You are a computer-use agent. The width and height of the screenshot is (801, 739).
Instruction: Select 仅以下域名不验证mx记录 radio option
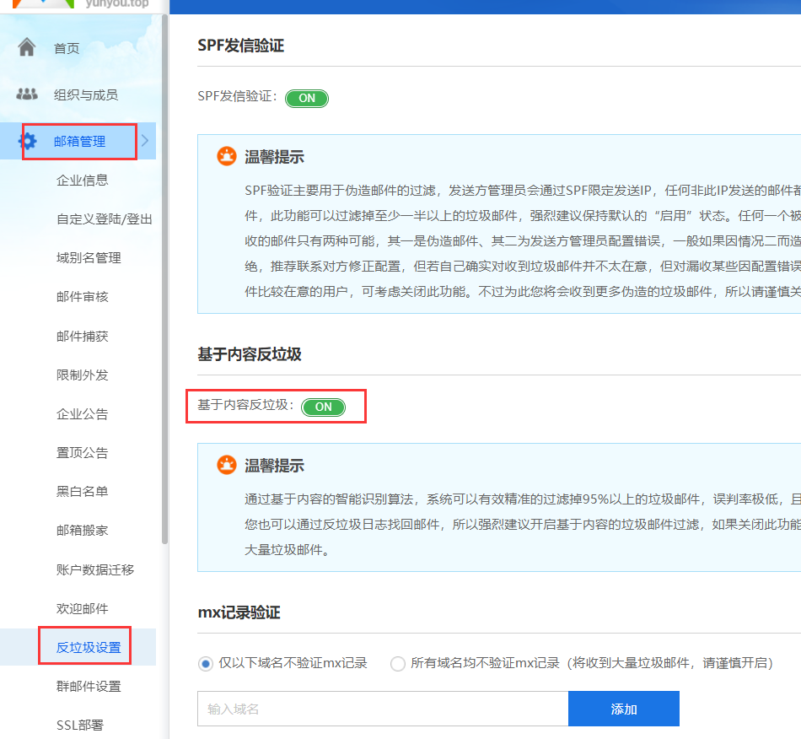[x=206, y=663]
